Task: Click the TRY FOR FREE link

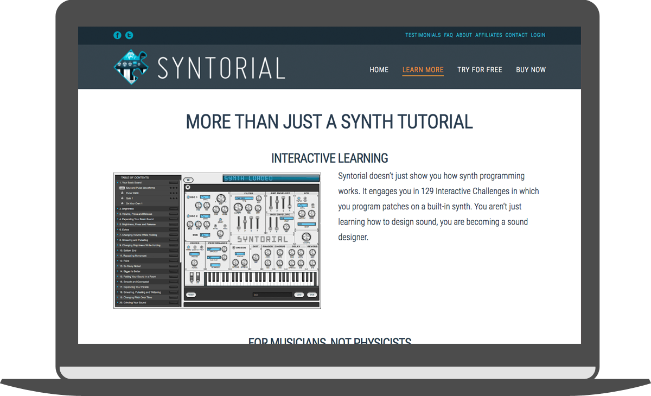Action: (480, 69)
